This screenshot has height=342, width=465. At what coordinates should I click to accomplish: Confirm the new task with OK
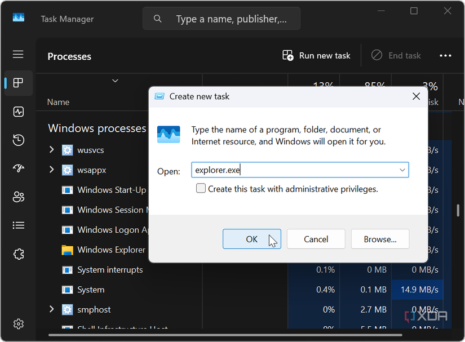pyautogui.click(x=251, y=239)
